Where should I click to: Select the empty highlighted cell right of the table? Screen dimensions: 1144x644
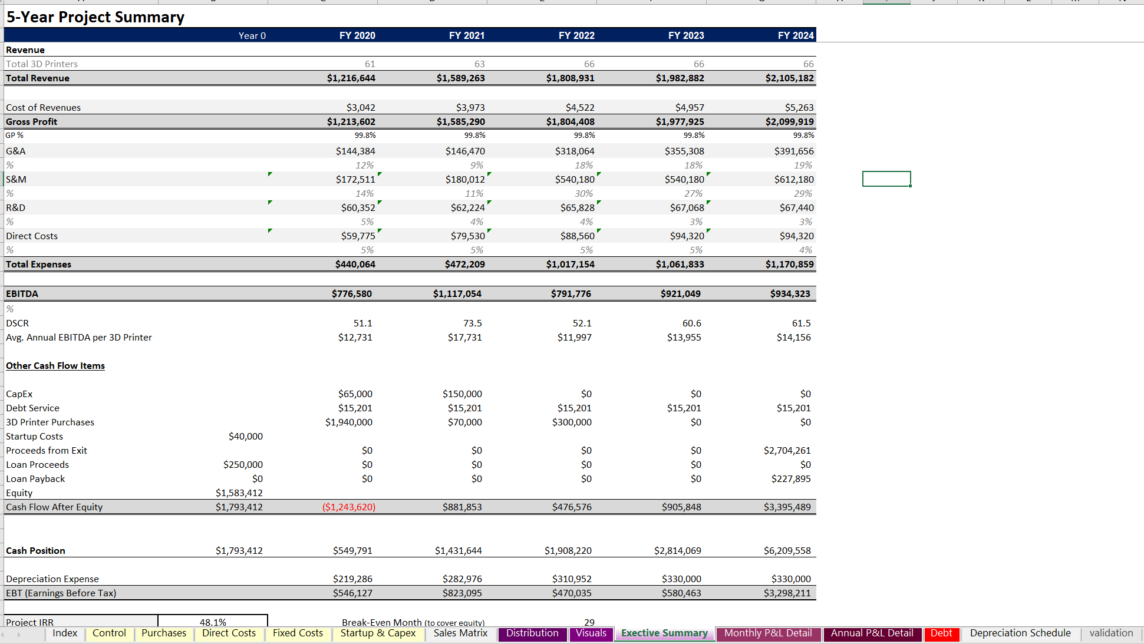[x=886, y=179]
